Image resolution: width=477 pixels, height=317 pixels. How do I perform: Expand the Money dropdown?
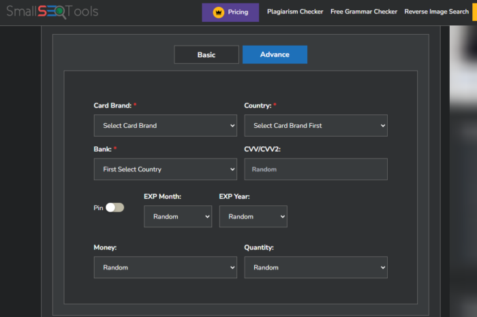[165, 268]
